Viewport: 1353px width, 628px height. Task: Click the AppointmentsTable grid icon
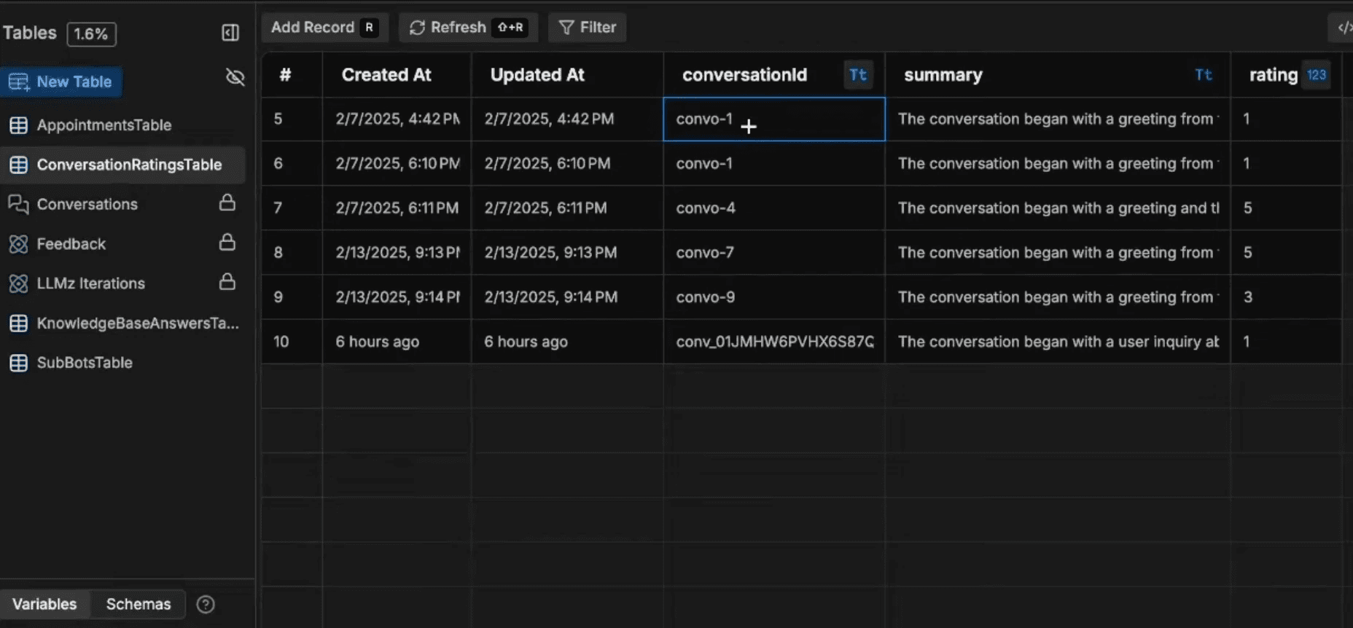pyautogui.click(x=18, y=125)
